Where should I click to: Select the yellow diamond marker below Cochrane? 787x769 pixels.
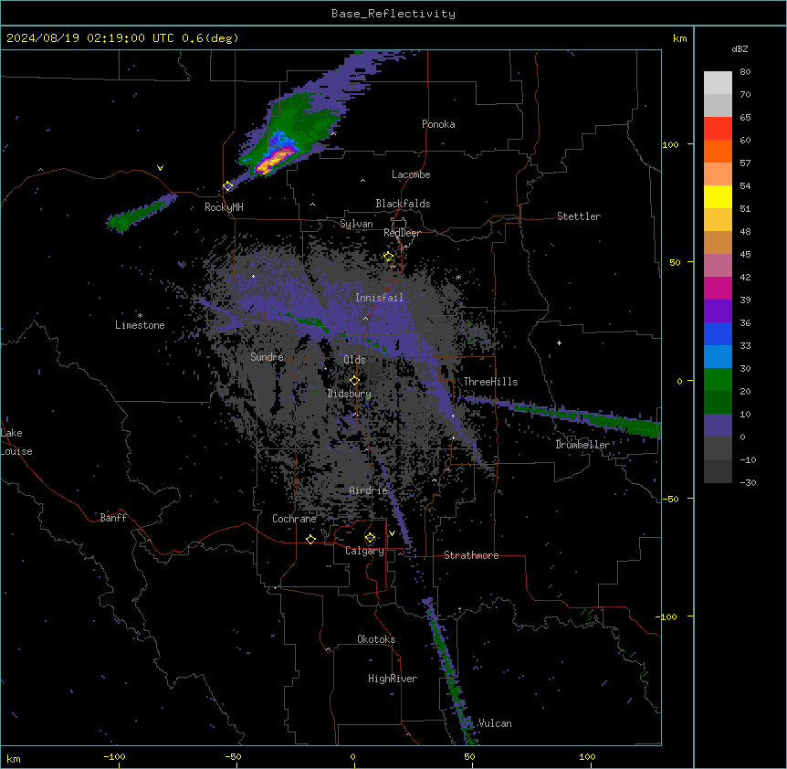[310, 539]
